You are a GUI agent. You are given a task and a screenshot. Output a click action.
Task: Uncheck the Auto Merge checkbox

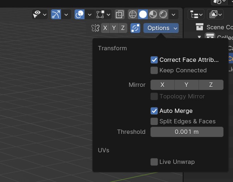(x=154, y=111)
